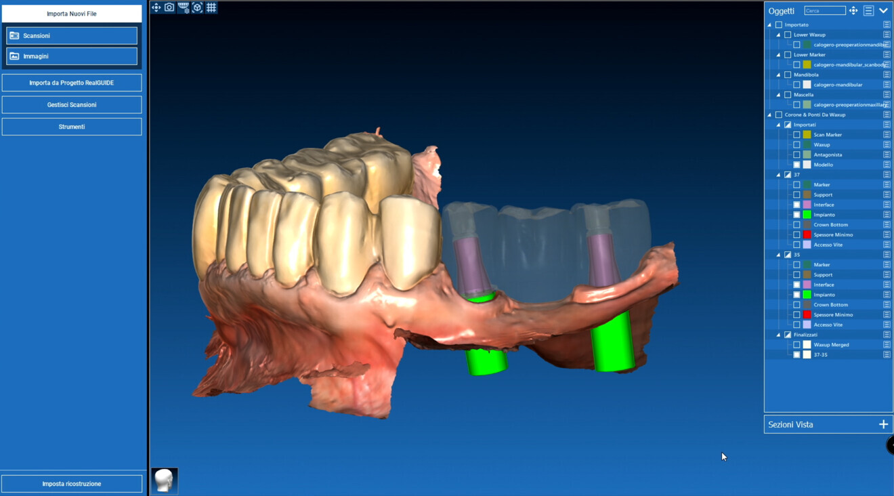Click the Imposta ricostruzione button

point(72,484)
